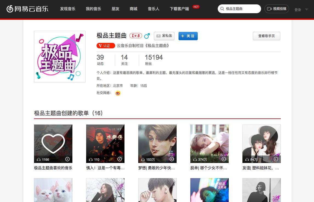Open the 商城 menu item
This screenshot has width=314, height=202.
pos(133,9)
